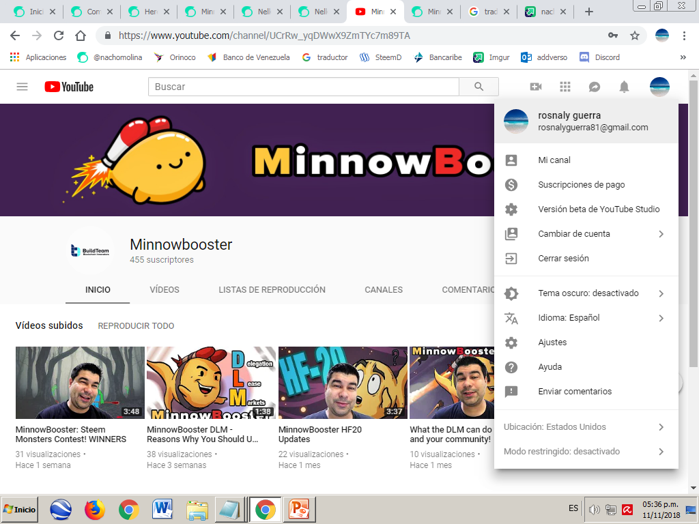
Task: Select Mi canal menu entry
Action: coord(586,160)
